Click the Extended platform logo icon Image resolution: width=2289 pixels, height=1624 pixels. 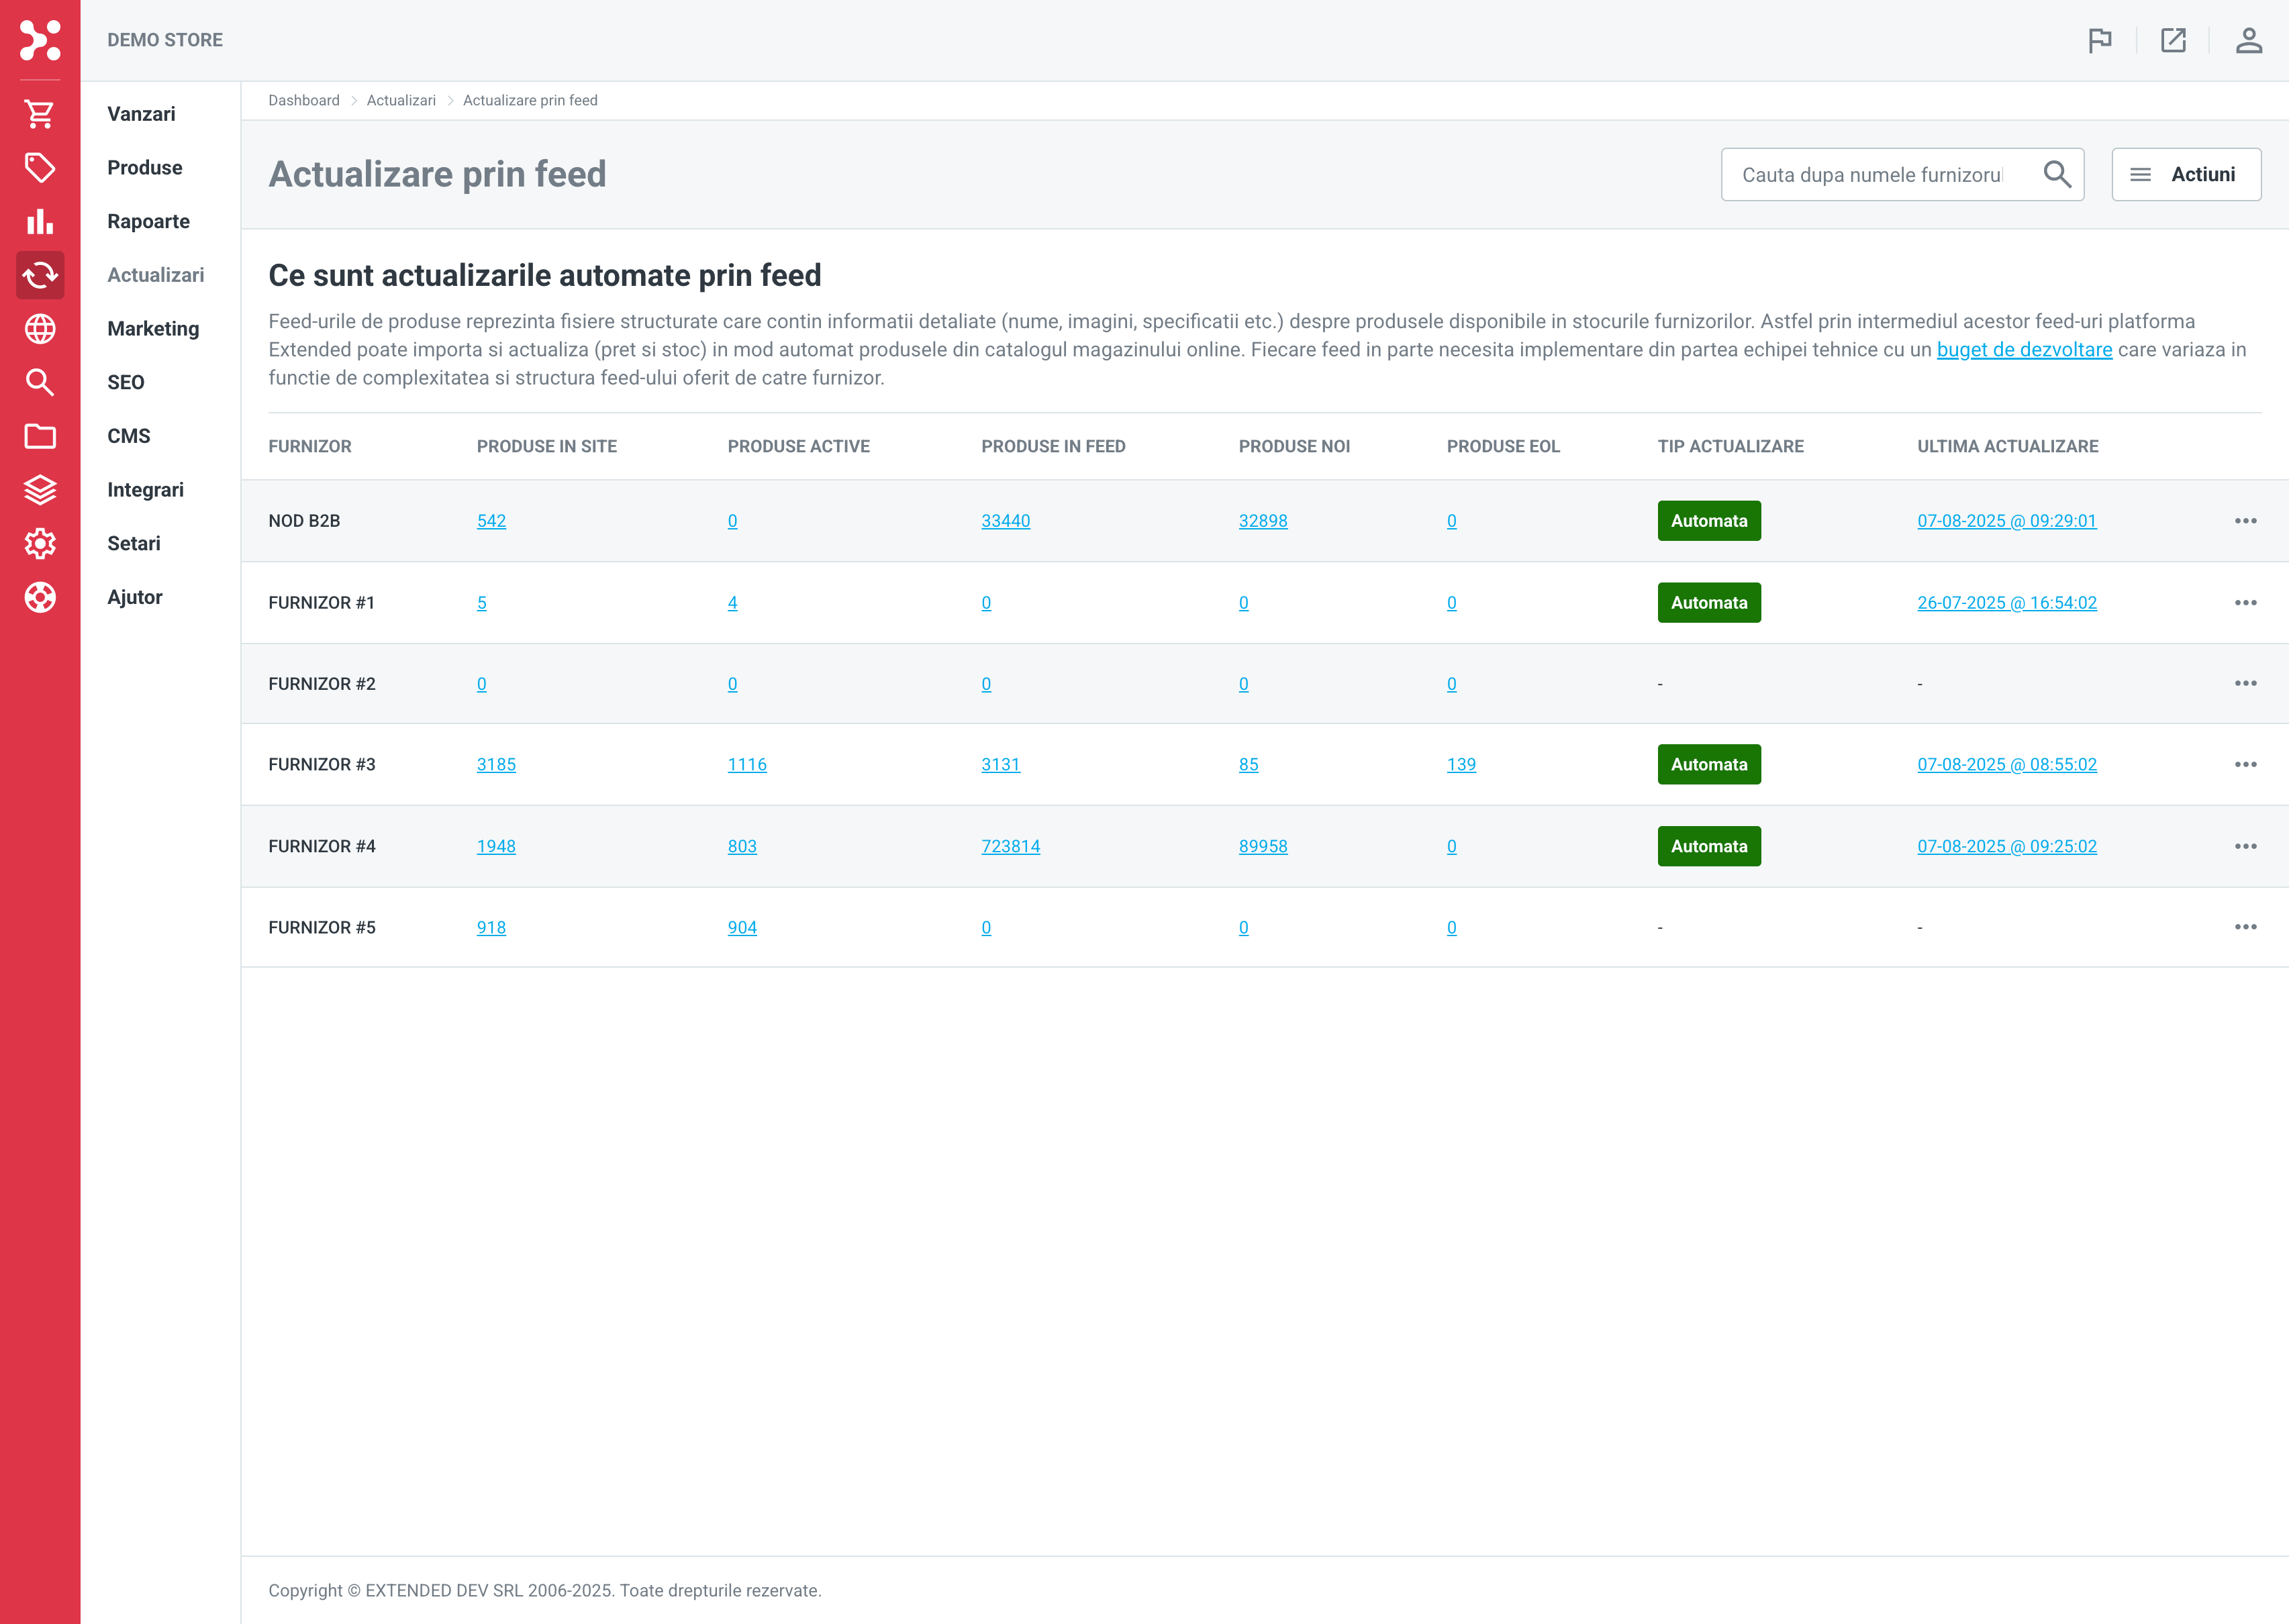[40, 40]
